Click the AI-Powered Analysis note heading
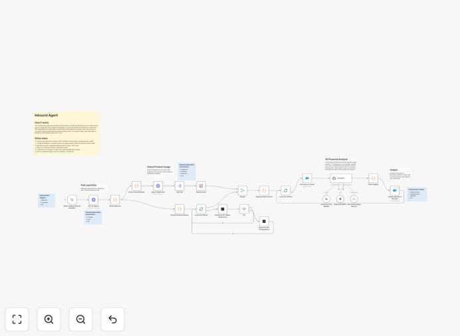 click(336, 159)
